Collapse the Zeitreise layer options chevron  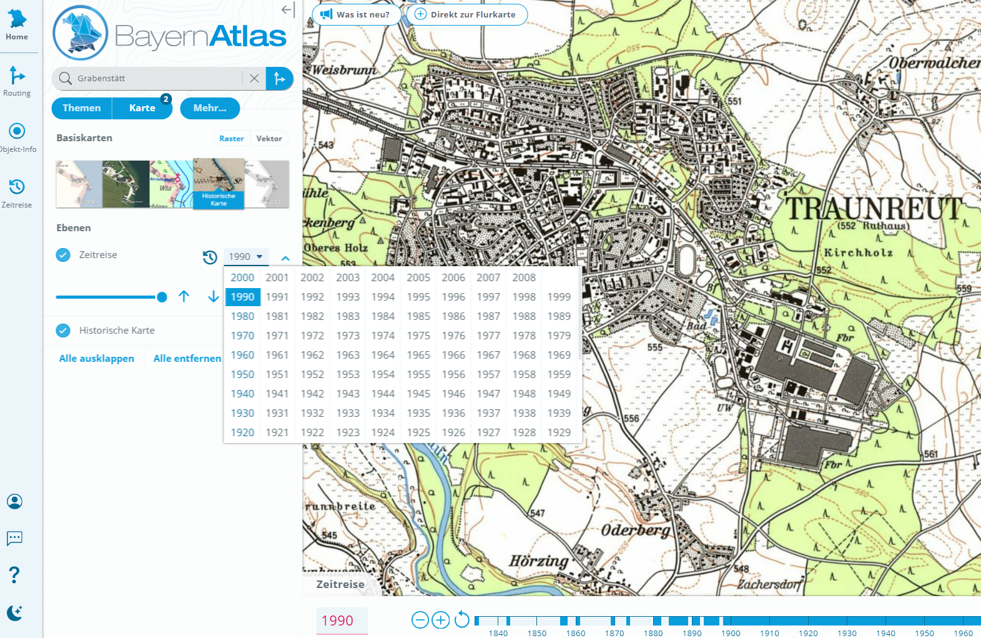coord(285,258)
